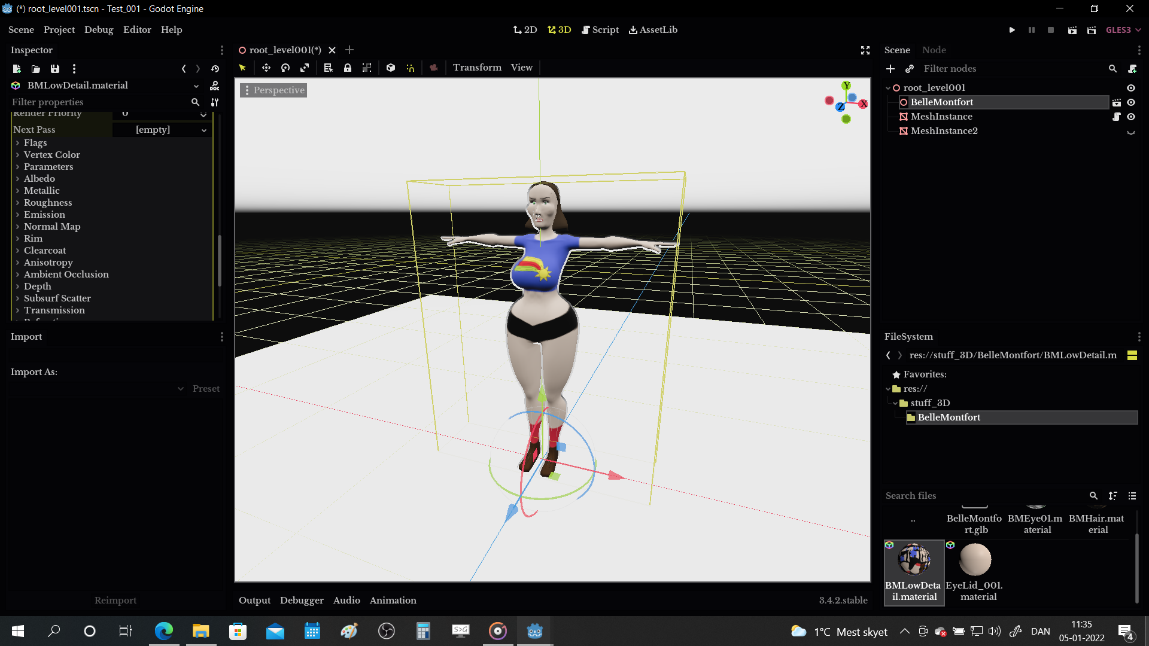Save the current resource in Inspector

[x=54, y=69]
